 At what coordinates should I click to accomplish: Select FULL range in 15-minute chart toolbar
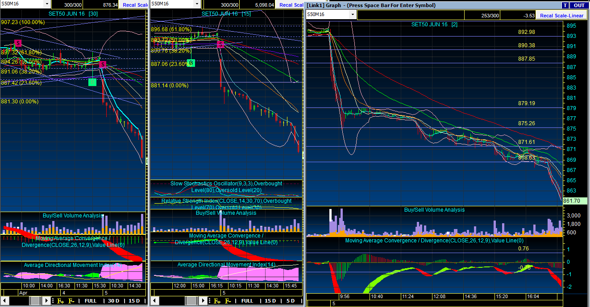coord(247,301)
